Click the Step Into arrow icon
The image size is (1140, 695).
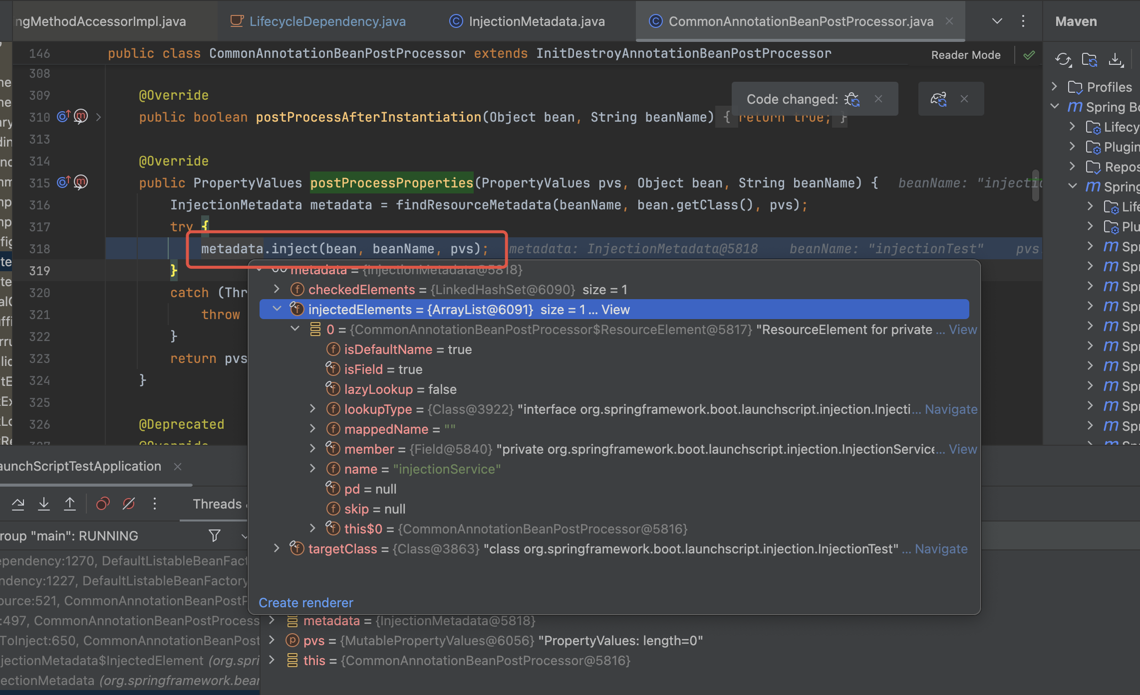44,504
